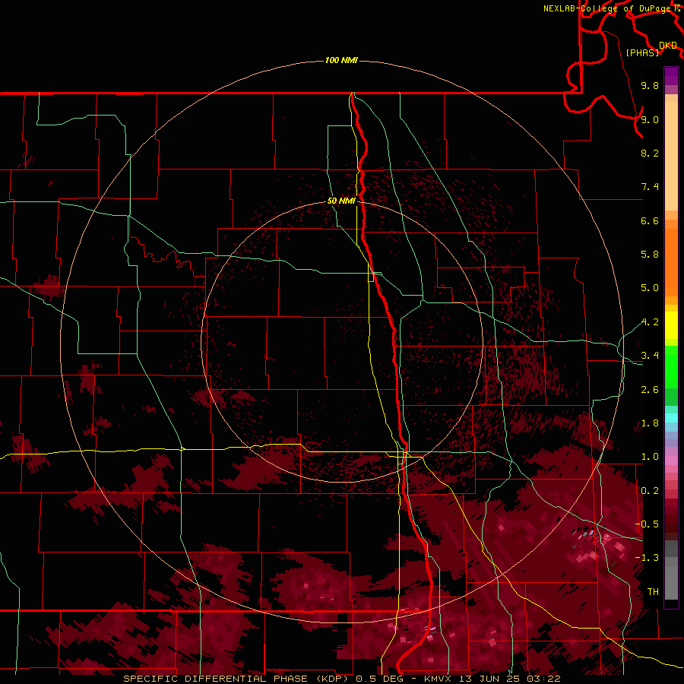
Task: Click the 100 NMI range ring label
Action: [x=341, y=60]
